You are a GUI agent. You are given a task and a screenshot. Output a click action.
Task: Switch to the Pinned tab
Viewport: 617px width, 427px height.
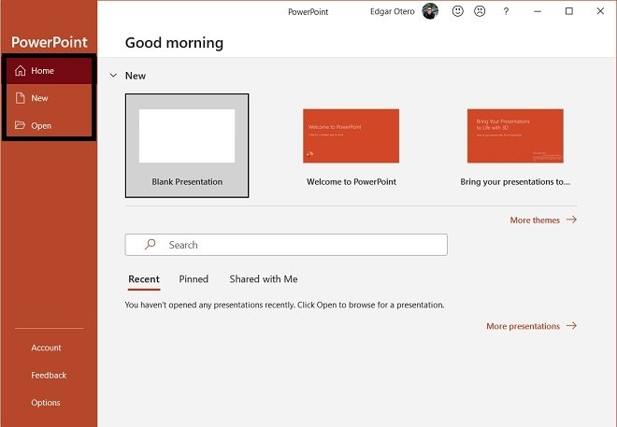click(x=194, y=279)
